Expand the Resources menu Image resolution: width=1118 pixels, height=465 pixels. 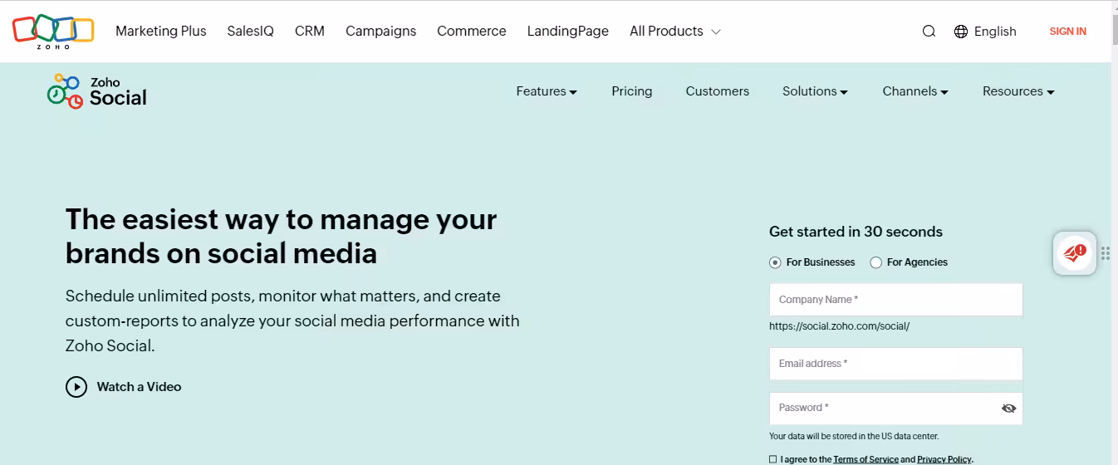pos(1018,91)
